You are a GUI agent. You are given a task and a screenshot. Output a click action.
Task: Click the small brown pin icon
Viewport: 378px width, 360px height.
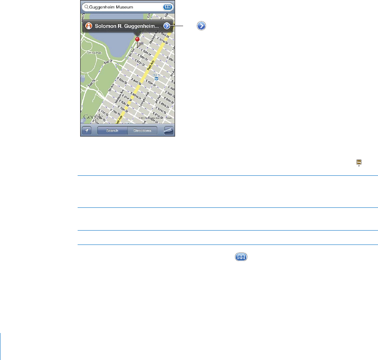[x=359, y=163]
